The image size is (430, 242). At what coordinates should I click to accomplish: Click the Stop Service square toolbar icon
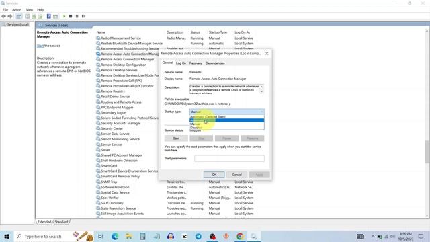[71, 16]
